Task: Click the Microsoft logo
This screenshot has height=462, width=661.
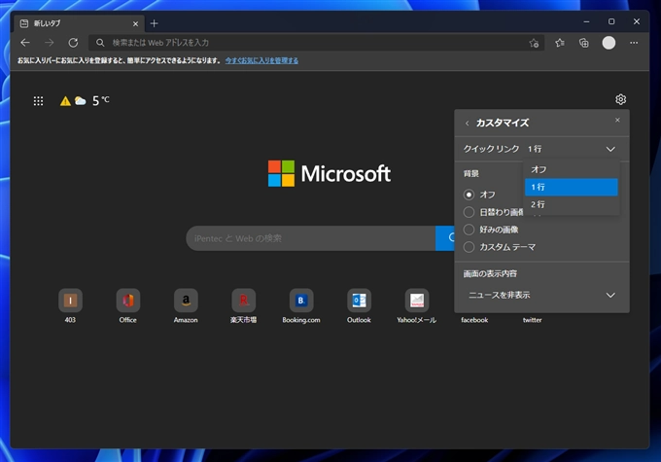Action: click(330, 173)
